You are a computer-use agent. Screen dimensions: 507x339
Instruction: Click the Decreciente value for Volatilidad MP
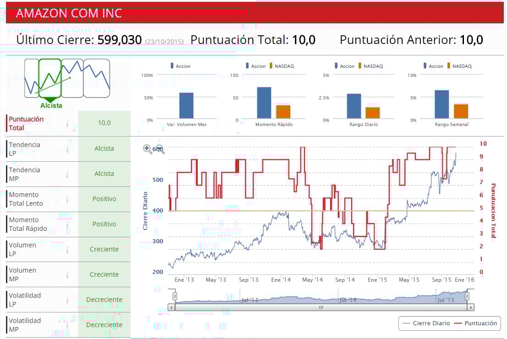click(104, 325)
